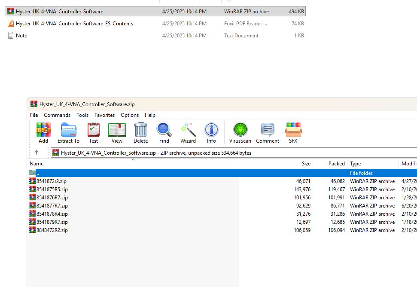The height and width of the screenshot is (287, 417).
Task: Open the Options menu
Action: (129, 115)
